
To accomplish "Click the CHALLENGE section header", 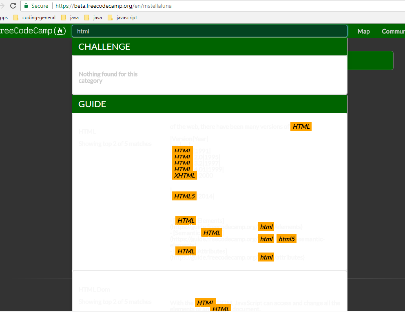I will tap(104, 46).
